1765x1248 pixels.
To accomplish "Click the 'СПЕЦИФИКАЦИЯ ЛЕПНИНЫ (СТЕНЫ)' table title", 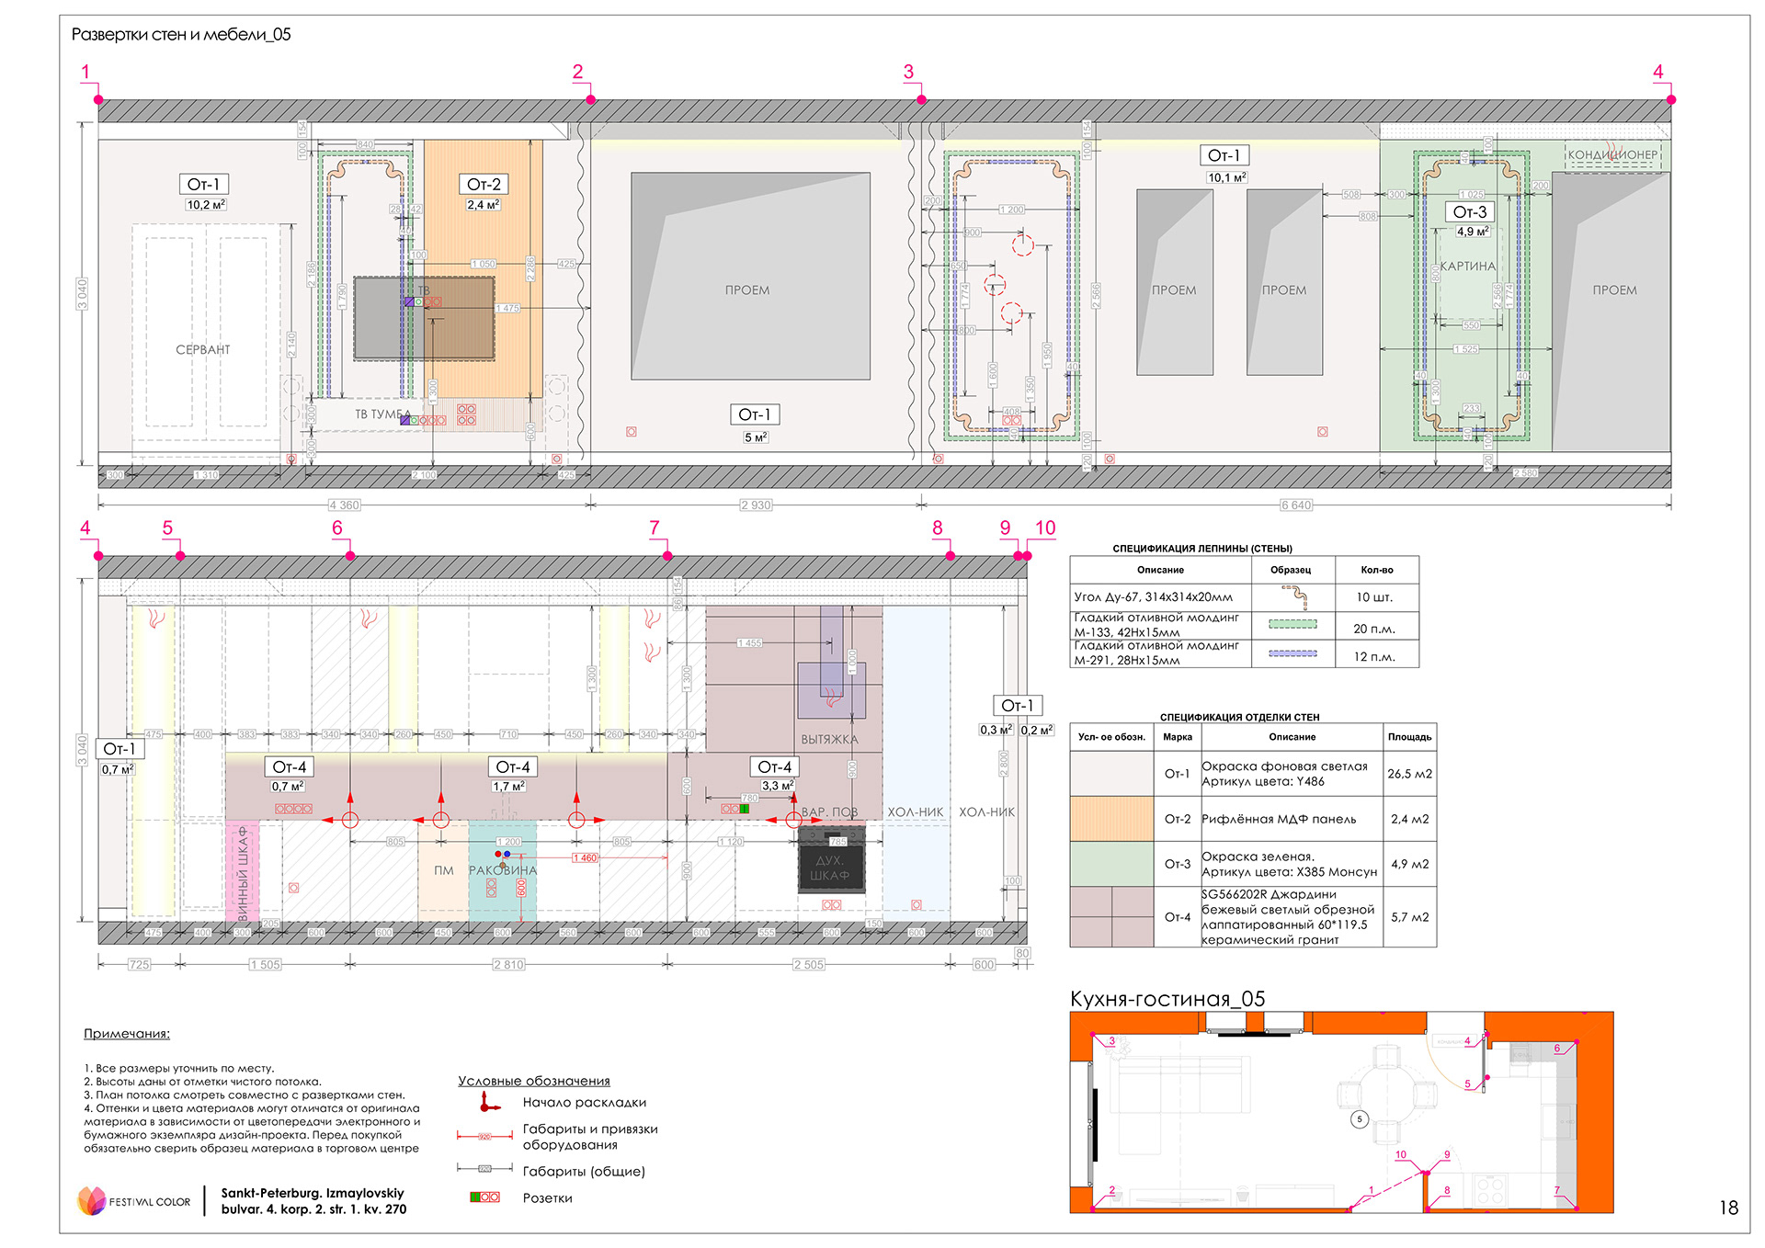I will click(1202, 549).
